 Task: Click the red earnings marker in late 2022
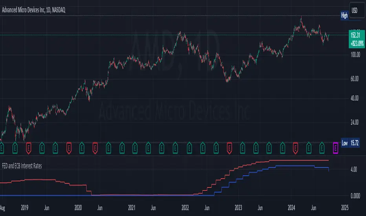coord(229,148)
